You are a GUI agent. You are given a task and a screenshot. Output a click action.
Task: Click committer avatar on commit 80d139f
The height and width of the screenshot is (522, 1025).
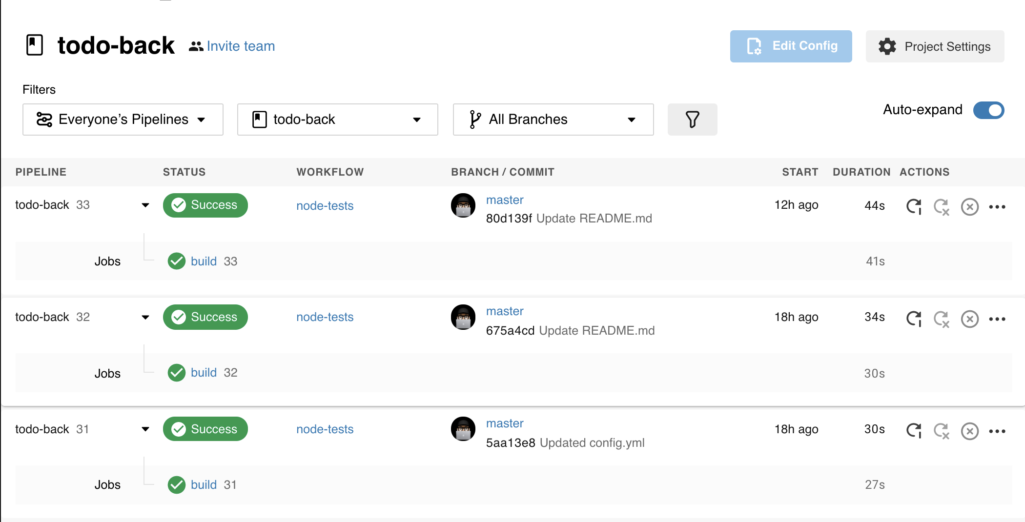pos(463,205)
